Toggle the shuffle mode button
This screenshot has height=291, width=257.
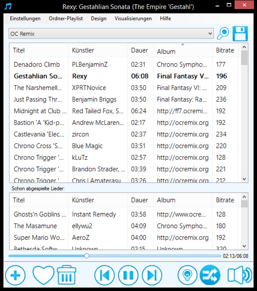pos(210,275)
